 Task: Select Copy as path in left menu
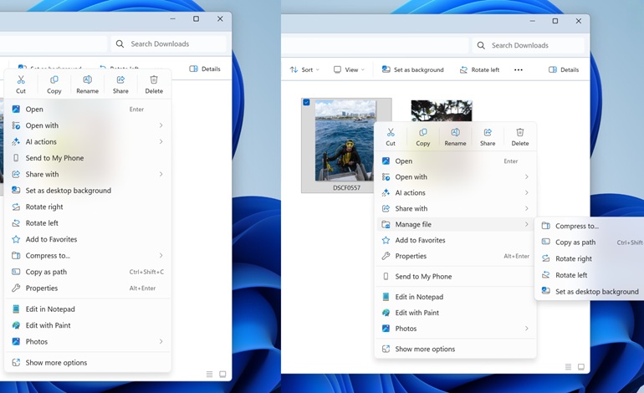click(88, 272)
